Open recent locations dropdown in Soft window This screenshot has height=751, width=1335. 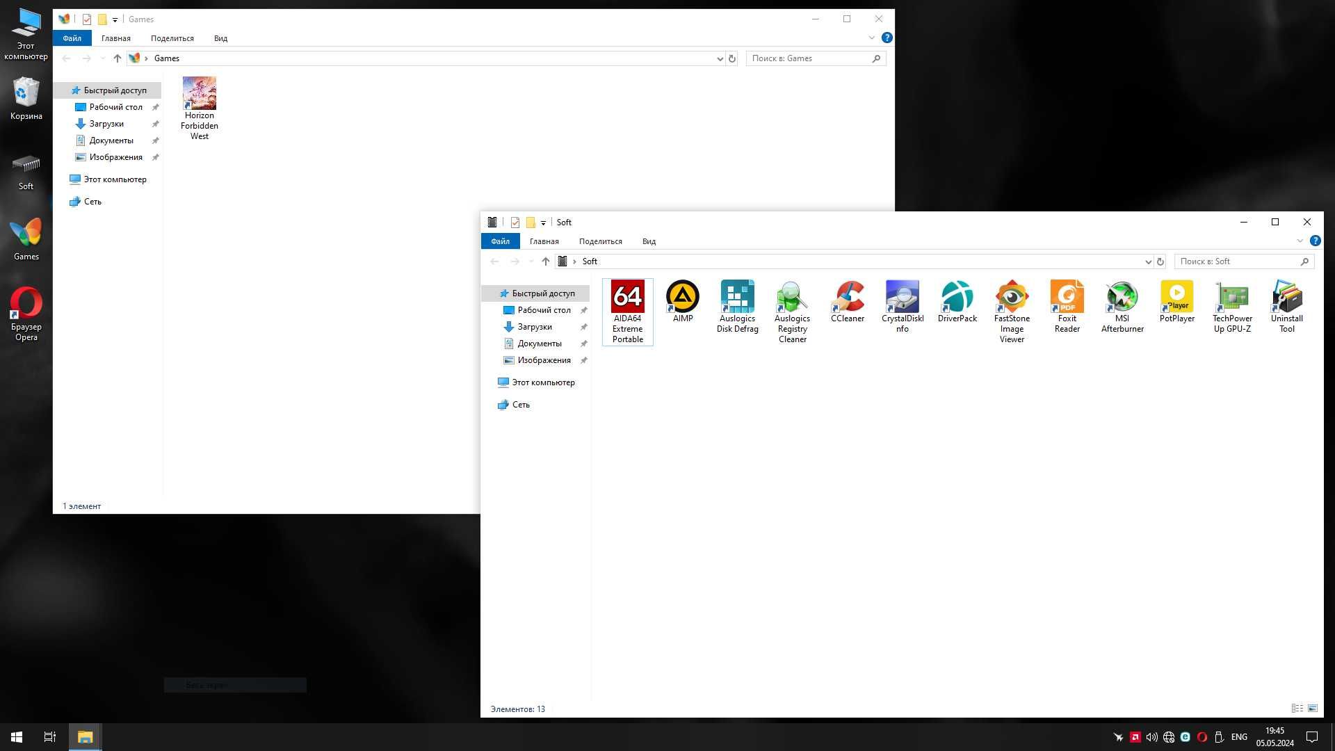coord(531,261)
